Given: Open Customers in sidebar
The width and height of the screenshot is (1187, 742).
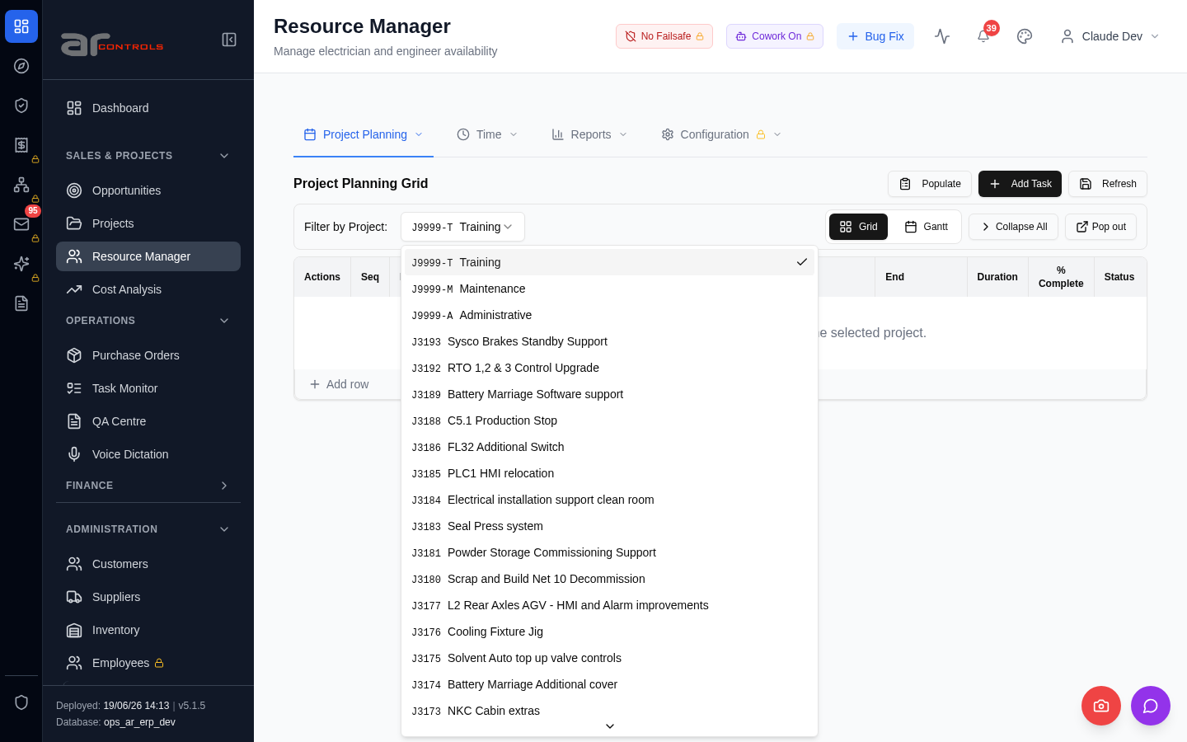Looking at the screenshot, I should coord(148,564).
